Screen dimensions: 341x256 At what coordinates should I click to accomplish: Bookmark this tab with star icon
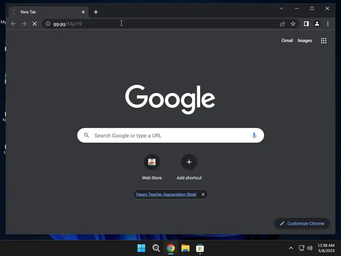click(x=293, y=24)
